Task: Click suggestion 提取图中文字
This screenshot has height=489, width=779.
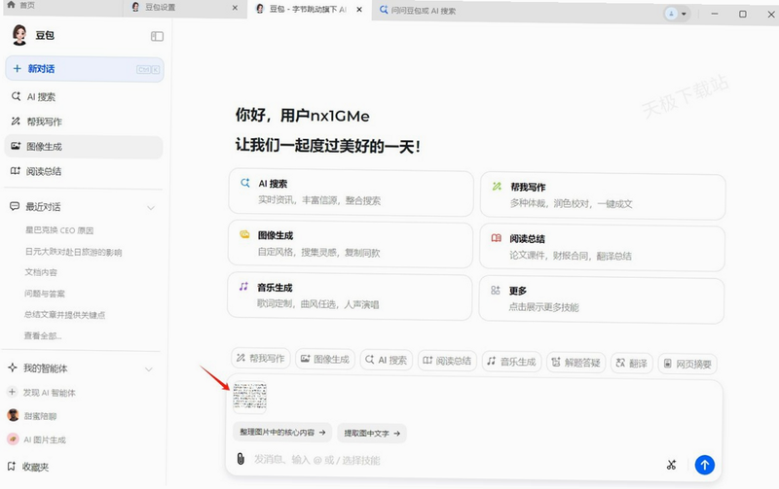Action: coord(372,434)
